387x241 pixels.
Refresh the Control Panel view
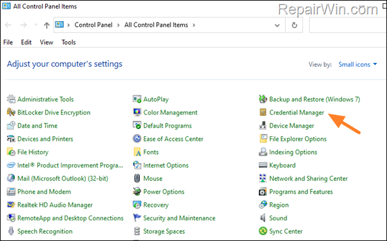(x=294, y=25)
